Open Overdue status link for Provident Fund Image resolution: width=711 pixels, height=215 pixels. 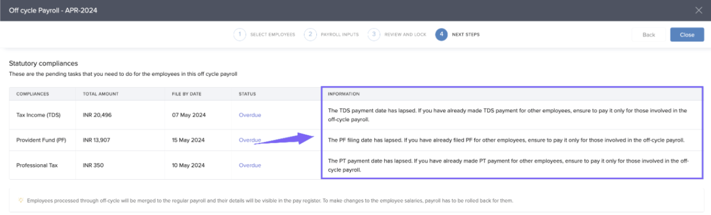[x=250, y=140]
